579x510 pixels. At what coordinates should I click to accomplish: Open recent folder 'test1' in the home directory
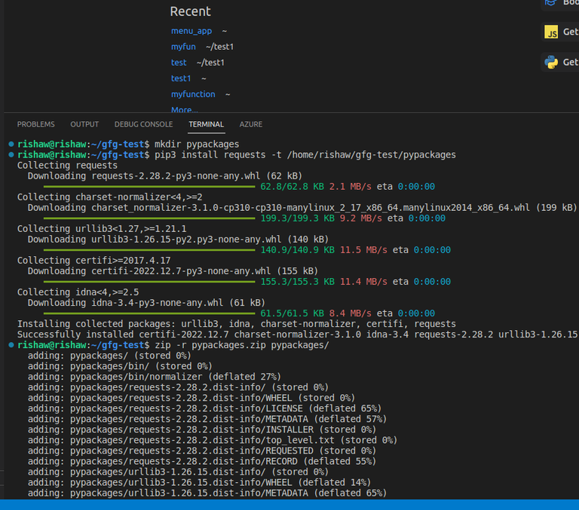[181, 78]
